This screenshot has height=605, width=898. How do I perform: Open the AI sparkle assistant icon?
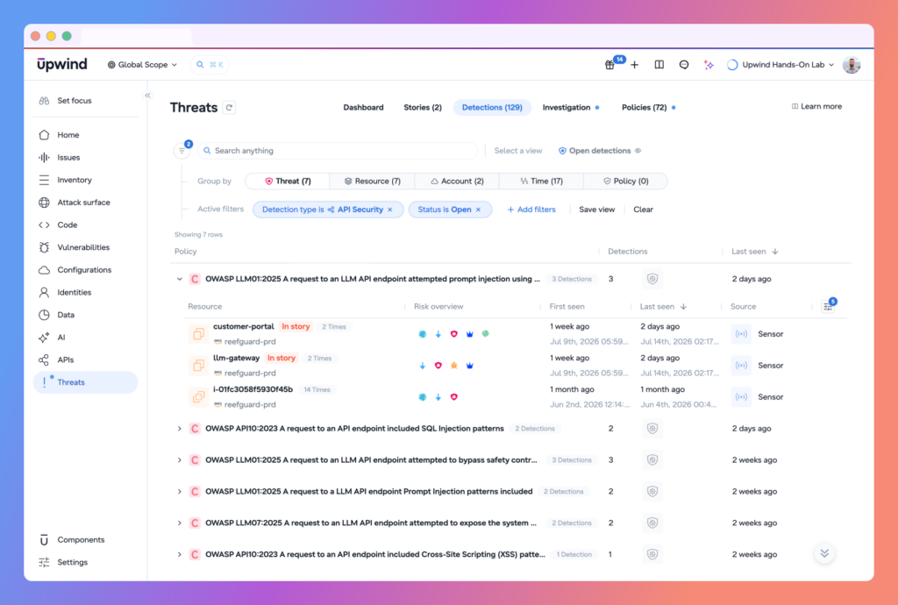709,65
